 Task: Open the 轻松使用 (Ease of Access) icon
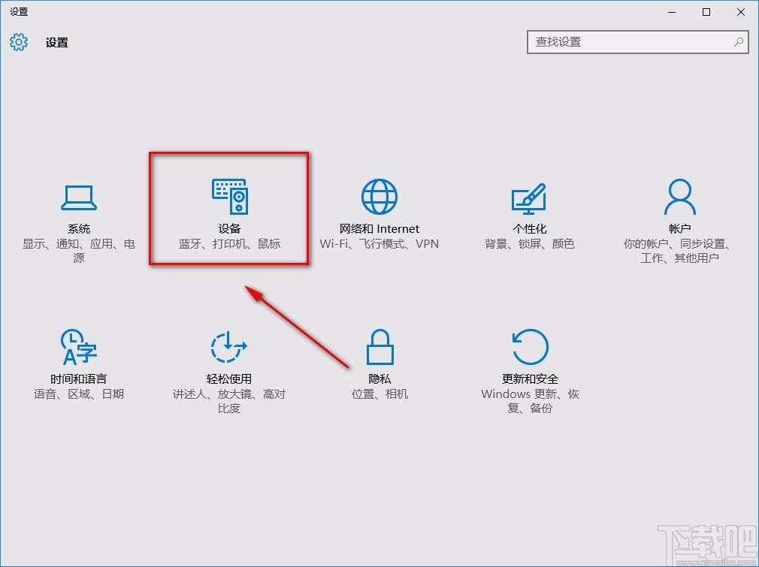[x=228, y=346]
